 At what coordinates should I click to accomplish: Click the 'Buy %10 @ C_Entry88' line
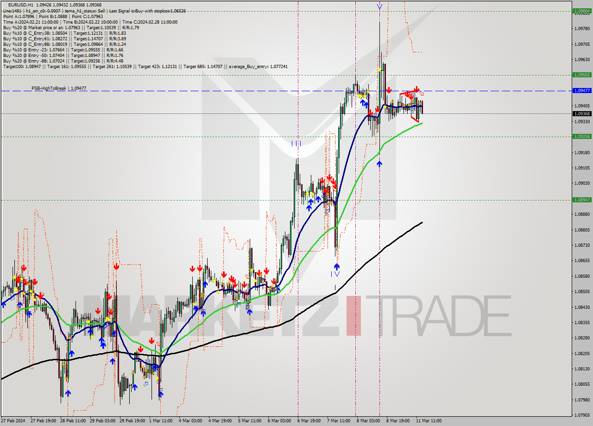click(64, 44)
